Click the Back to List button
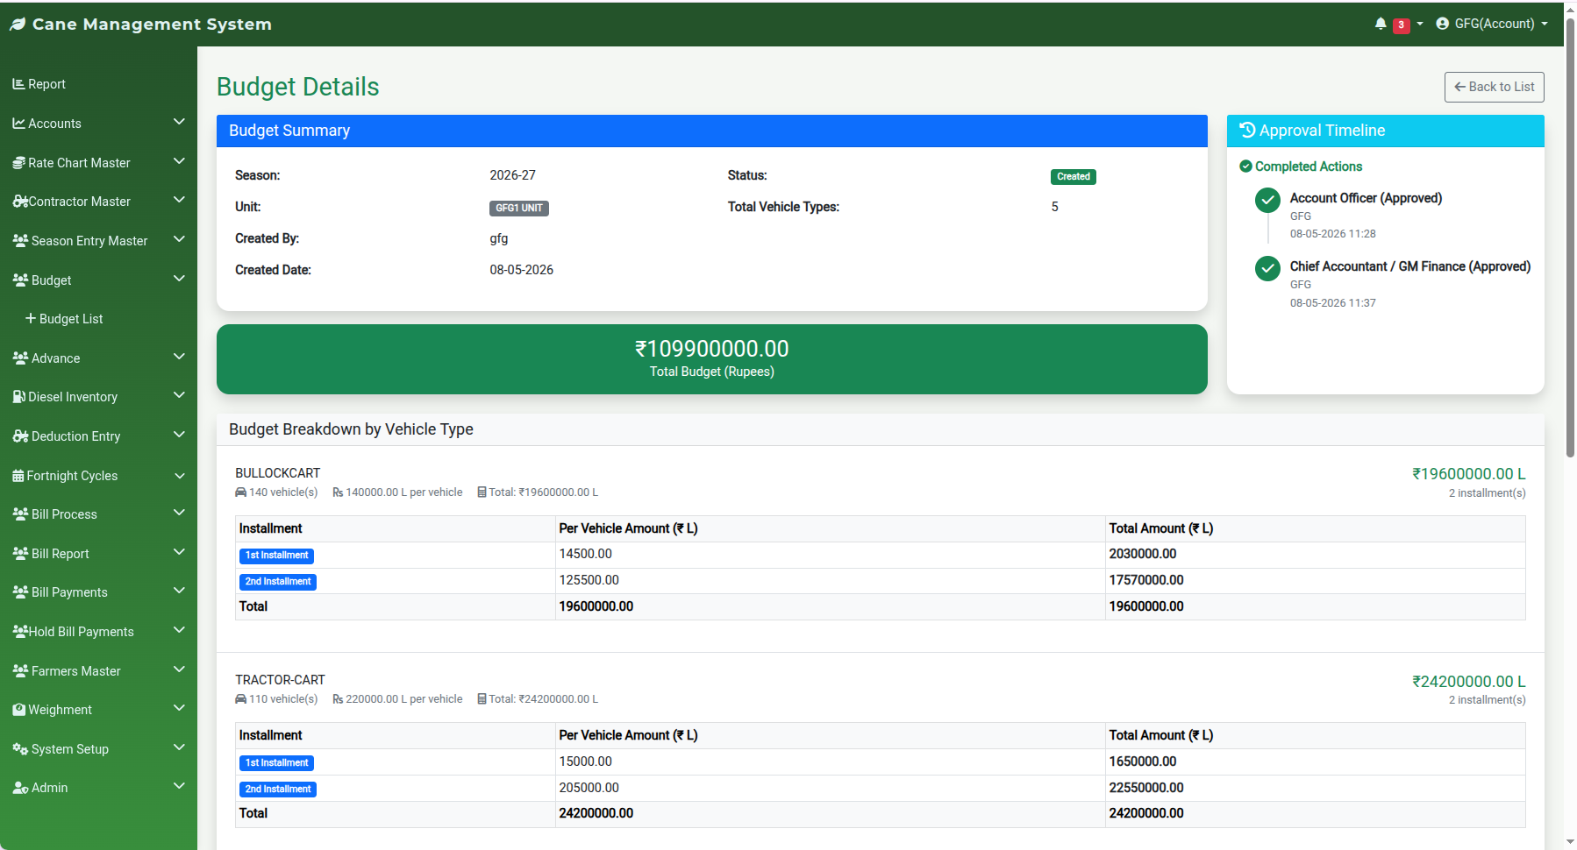This screenshot has height=850, width=1577. pyautogui.click(x=1495, y=87)
